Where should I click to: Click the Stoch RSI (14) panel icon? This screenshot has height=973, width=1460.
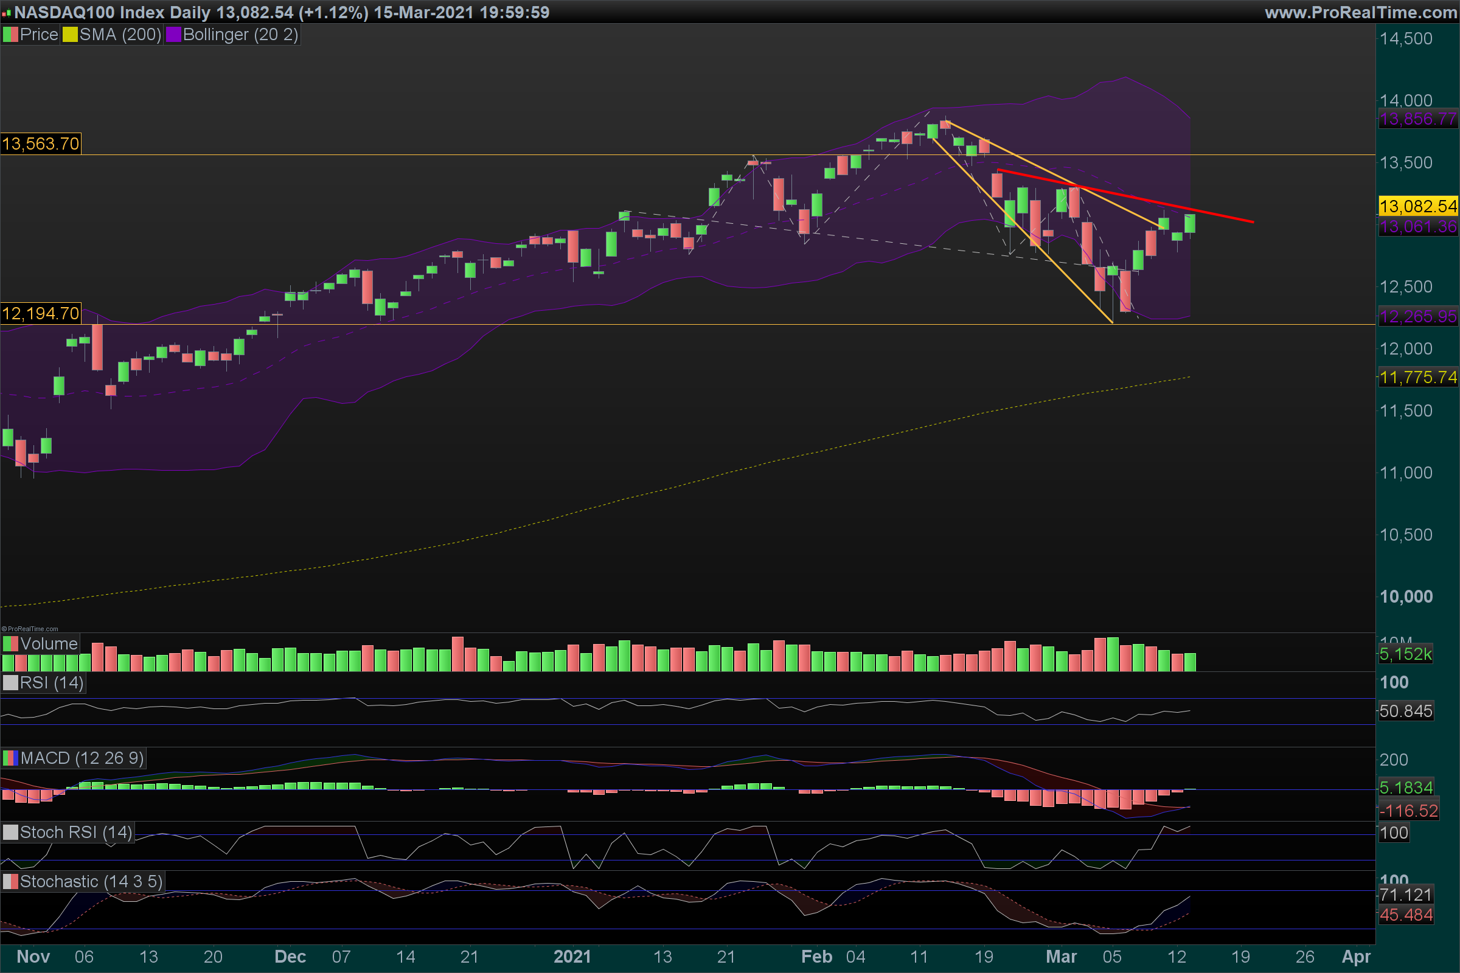tap(10, 832)
